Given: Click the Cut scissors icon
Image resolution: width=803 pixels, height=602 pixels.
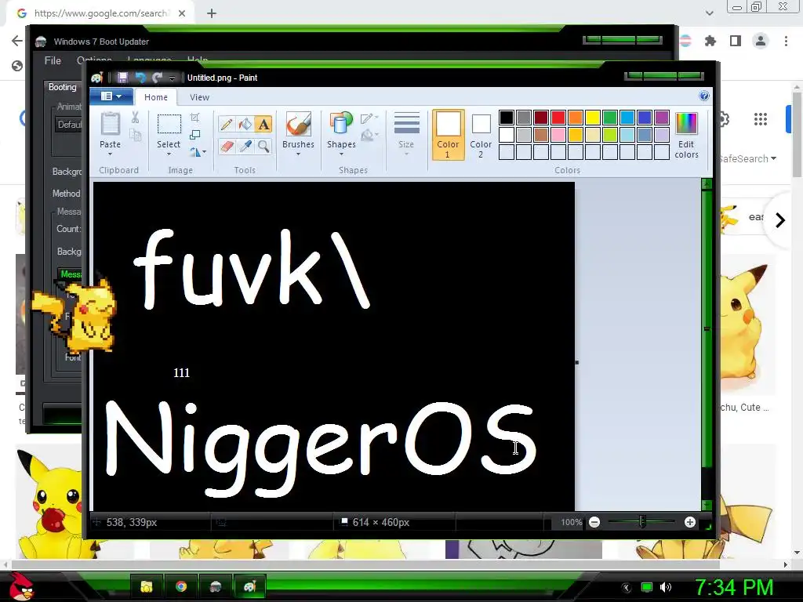Looking at the screenshot, I should click(x=135, y=118).
